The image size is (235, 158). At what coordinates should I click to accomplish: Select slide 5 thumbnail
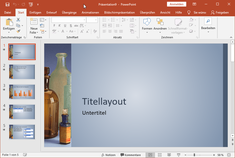(x=22, y=132)
